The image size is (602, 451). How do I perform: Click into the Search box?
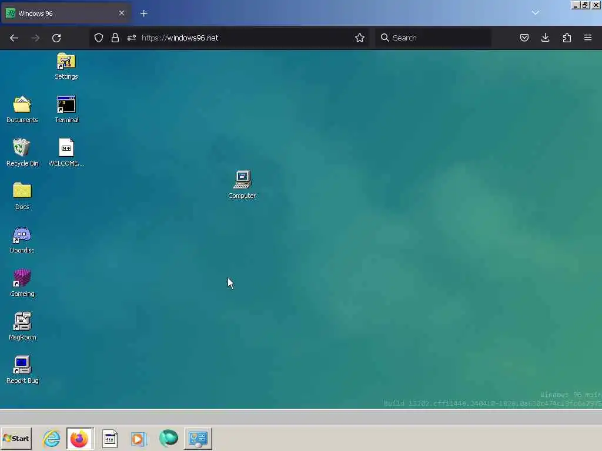433,38
